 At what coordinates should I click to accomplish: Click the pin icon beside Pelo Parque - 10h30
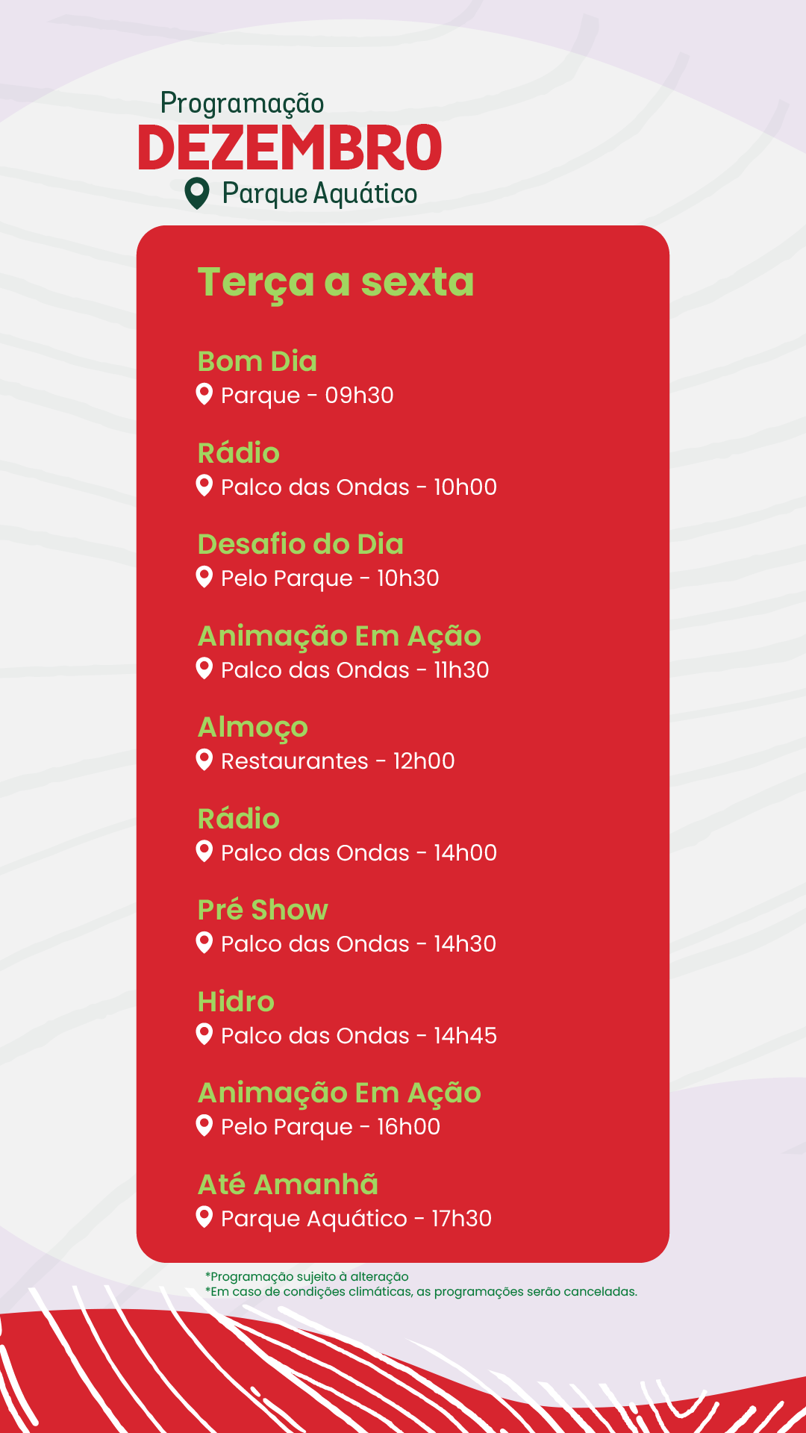(x=204, y=576)
